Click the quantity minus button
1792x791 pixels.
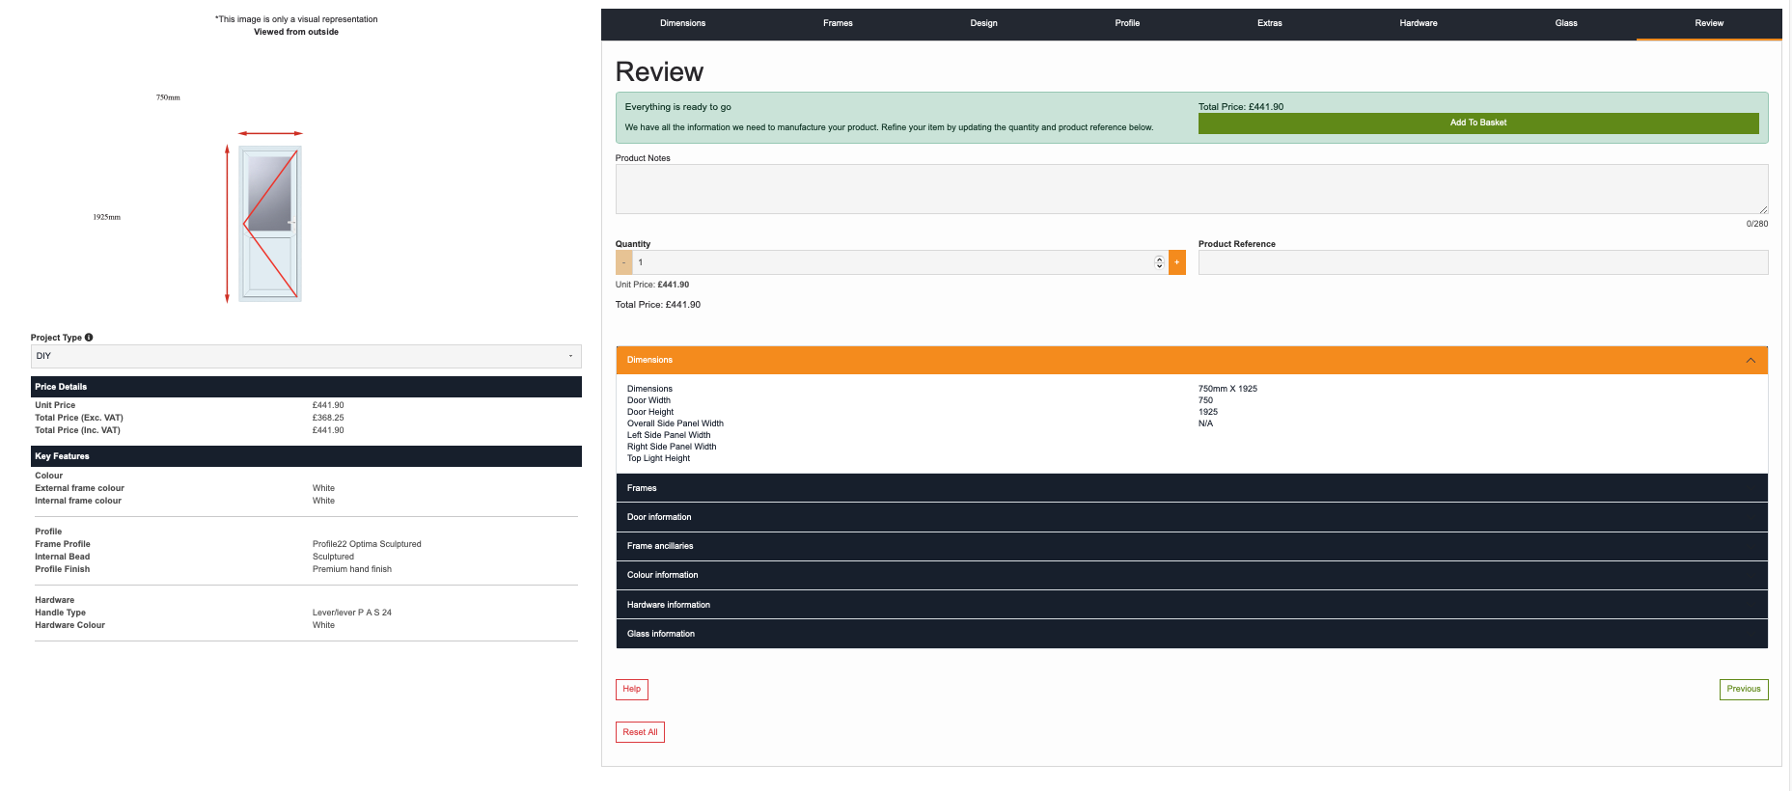(624, 262)
